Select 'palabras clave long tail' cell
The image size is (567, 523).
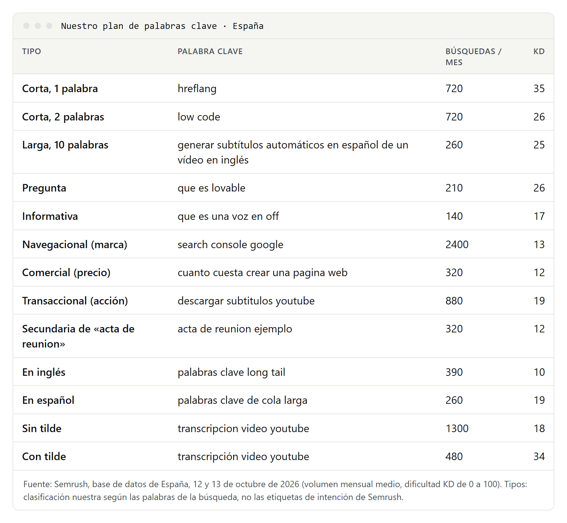click(231, 372)
